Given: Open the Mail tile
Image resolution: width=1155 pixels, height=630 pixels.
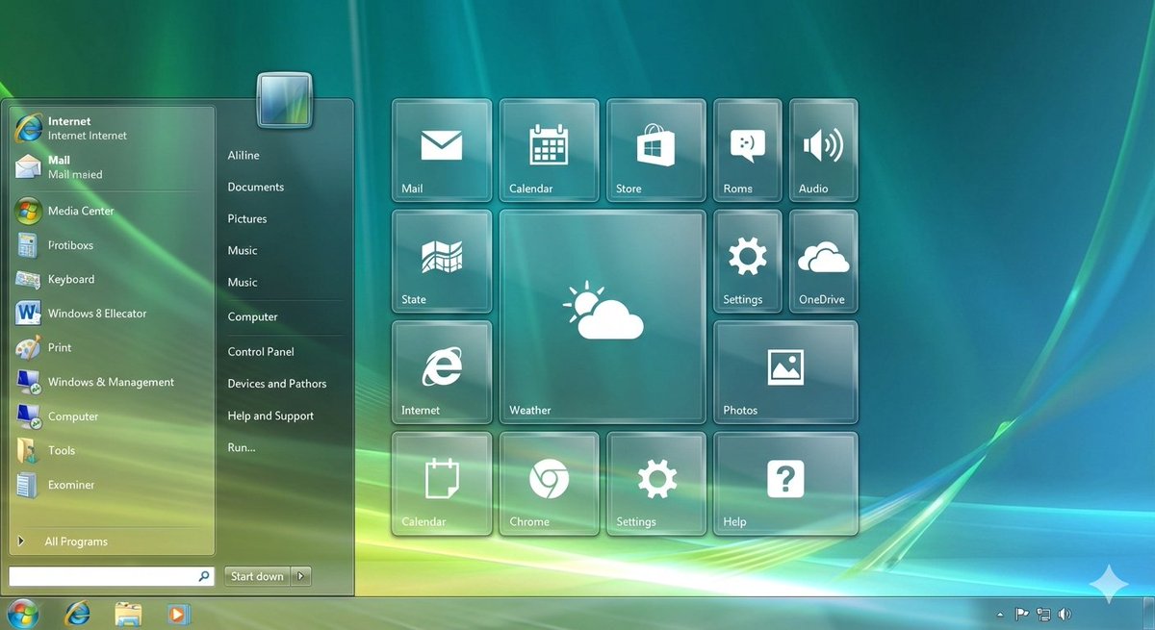Looking at the screenshot, I should pos(442,150).
